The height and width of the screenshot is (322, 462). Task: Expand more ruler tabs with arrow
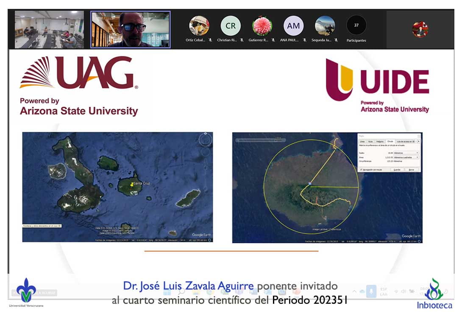coord(419,141)
